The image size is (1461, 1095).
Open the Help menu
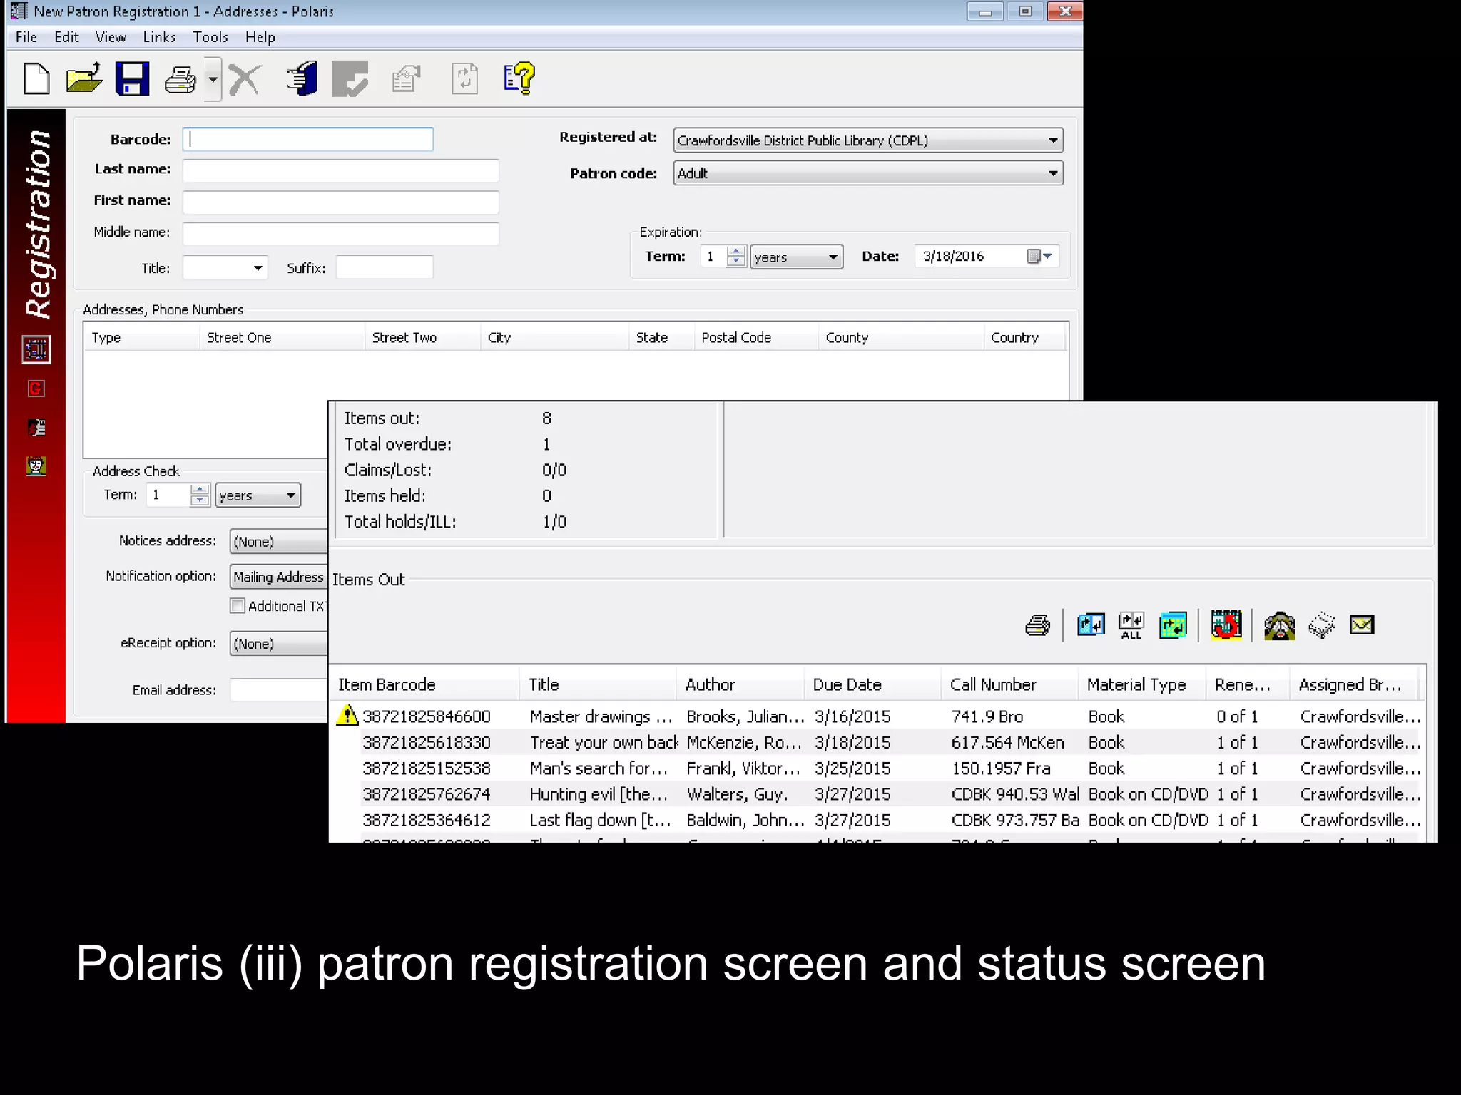tap(260, 37)
